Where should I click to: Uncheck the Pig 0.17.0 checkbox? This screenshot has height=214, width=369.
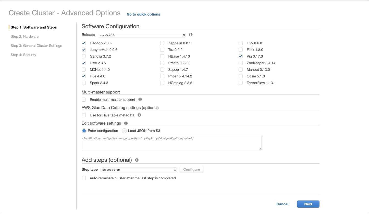[x=241, y=56]
